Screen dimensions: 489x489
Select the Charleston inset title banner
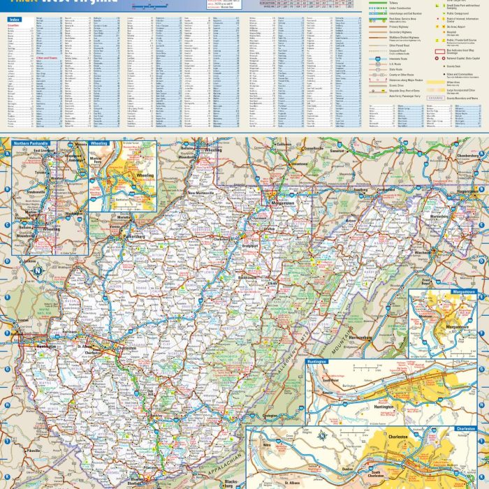click(x=465, y=429)
